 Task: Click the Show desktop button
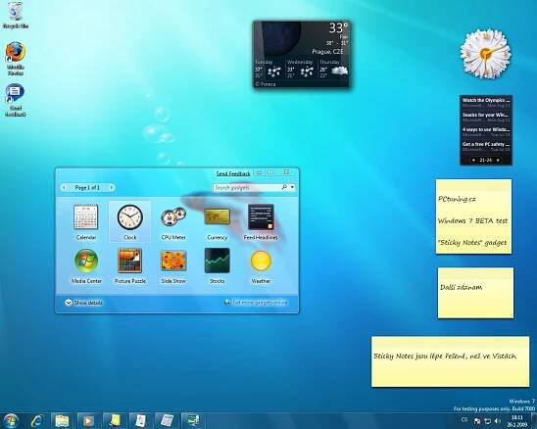534,421
